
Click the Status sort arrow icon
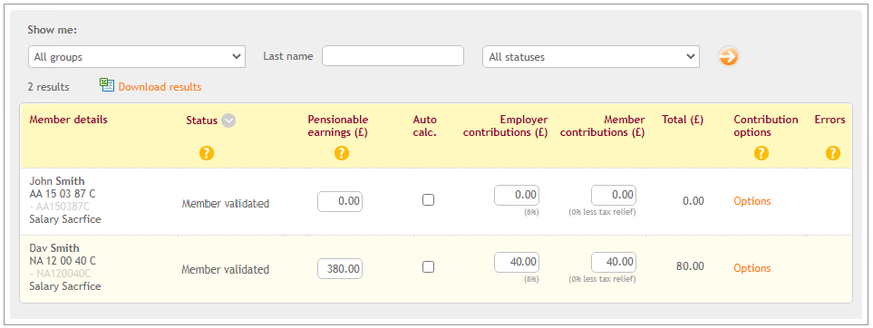[x=228, y=121]
